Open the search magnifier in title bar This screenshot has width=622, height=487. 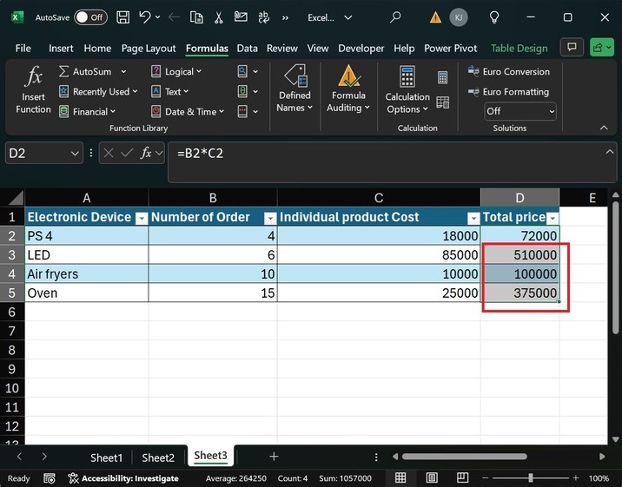click(x=396, y=17)
